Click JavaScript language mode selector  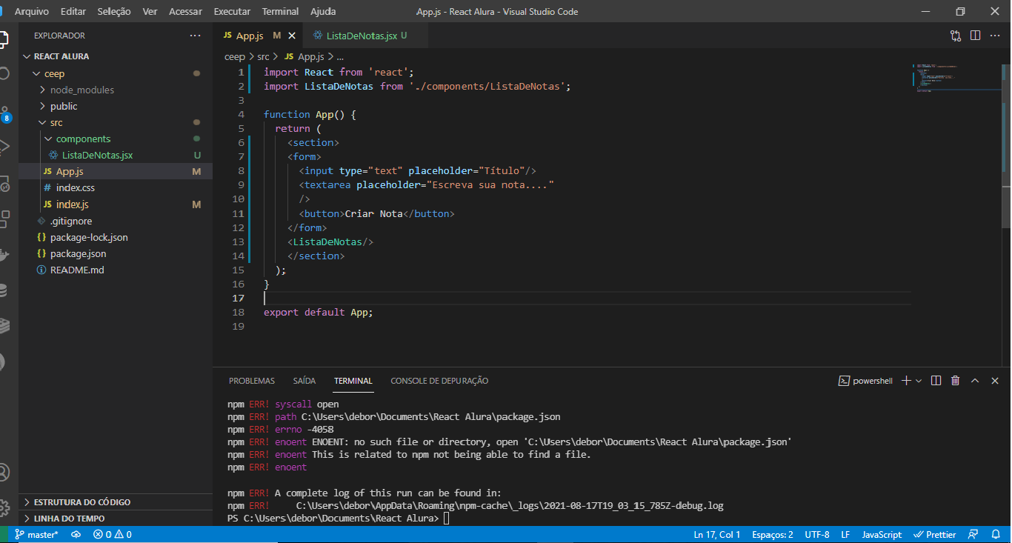tap(882, 535)
